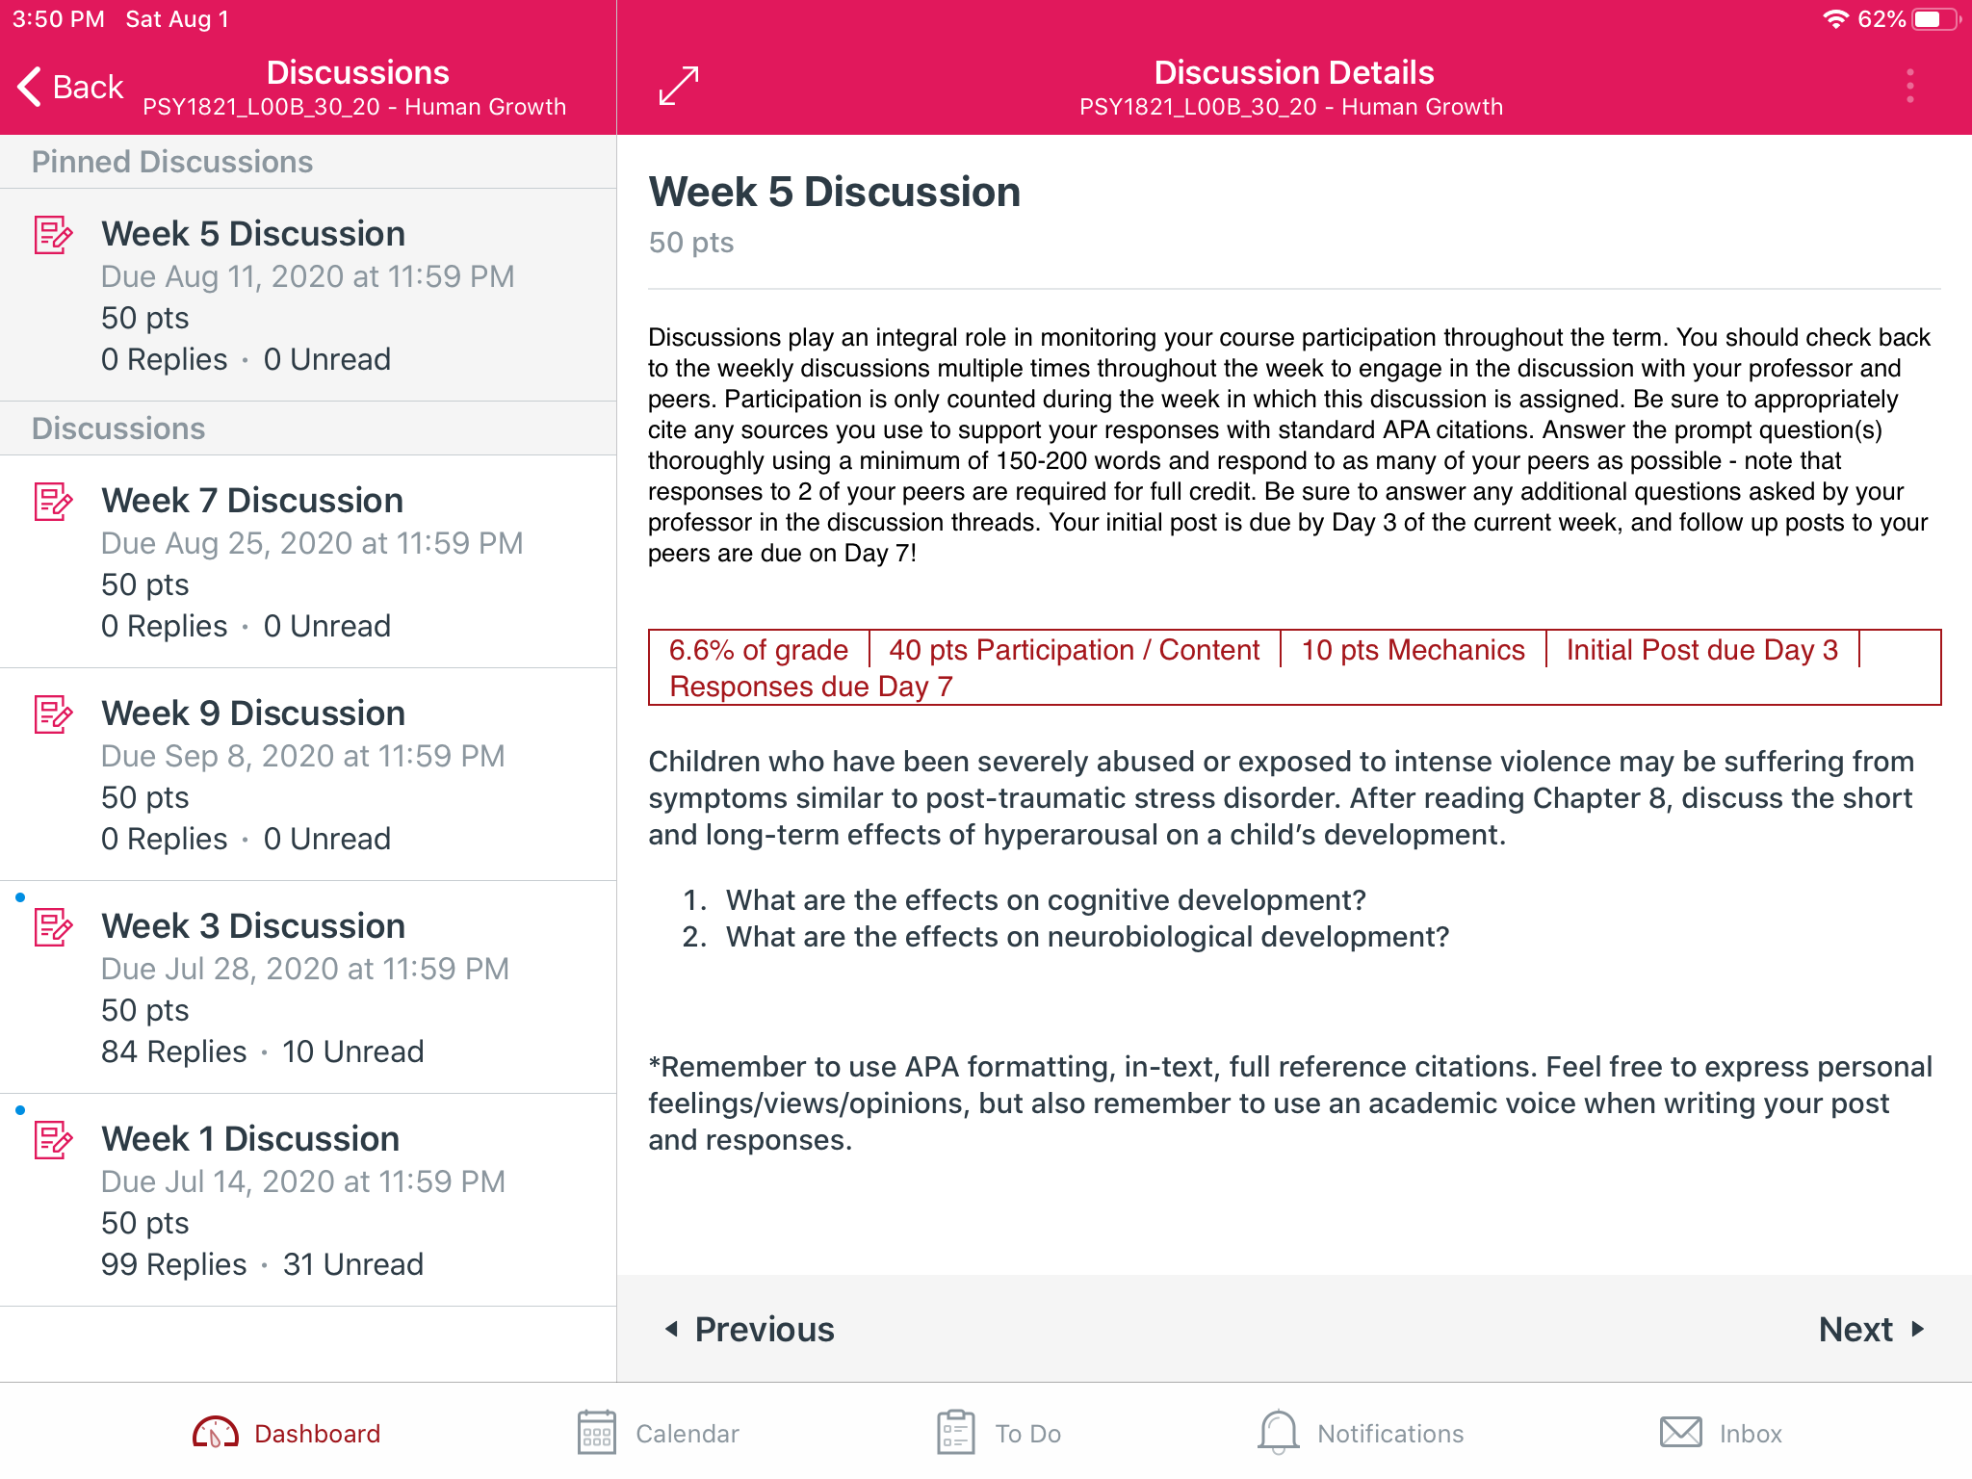Click the Week 7 Discussion icon
Viewport: 1972px width, 1479px height.
click(53, 502)
